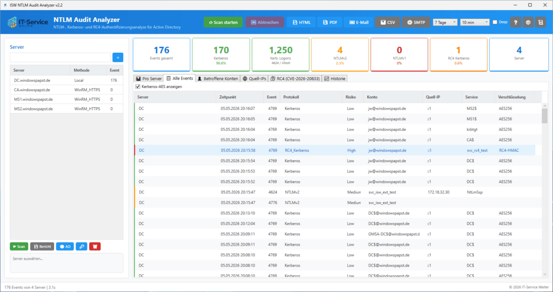This screenshot has height=292, width=553.
Task: Export results with the CSV button
Action: pos(388,22)
